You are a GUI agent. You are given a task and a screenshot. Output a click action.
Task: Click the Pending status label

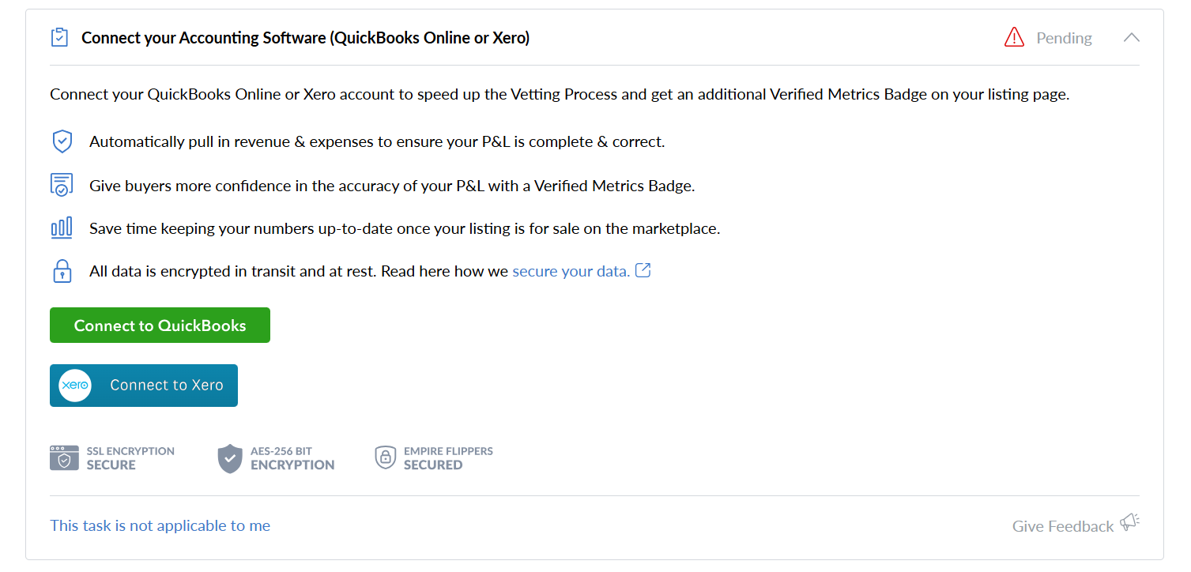point(1064,38)
